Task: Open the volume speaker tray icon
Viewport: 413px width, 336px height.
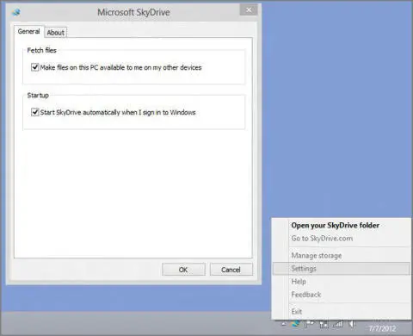Action: pyautogui.click(x=352, y=324)
